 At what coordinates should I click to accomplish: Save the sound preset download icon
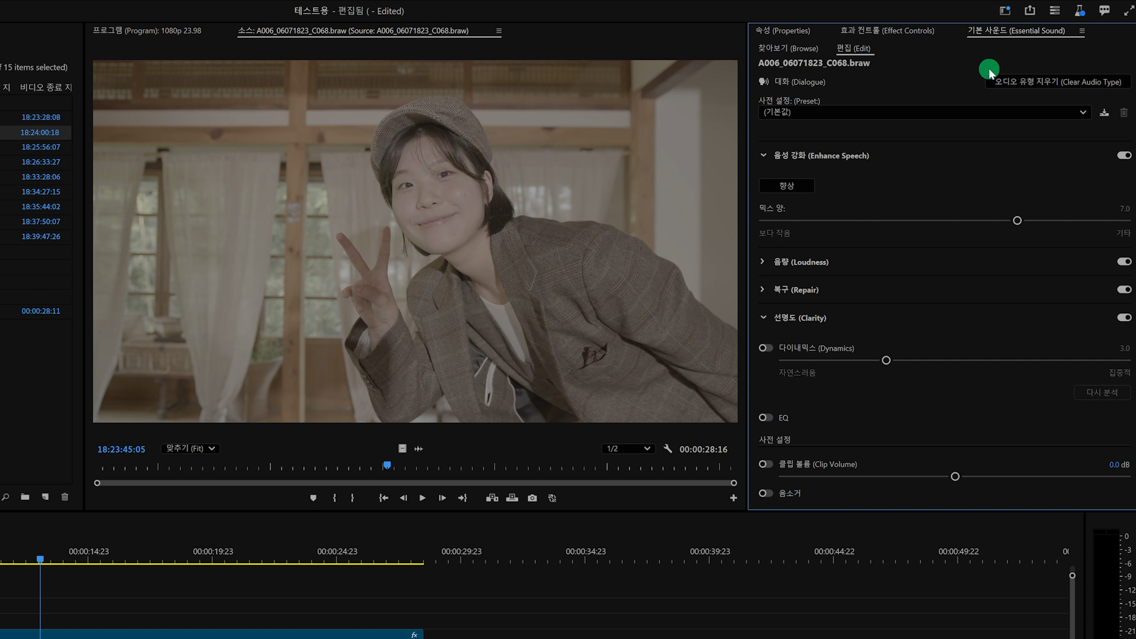pos(1104,112)
